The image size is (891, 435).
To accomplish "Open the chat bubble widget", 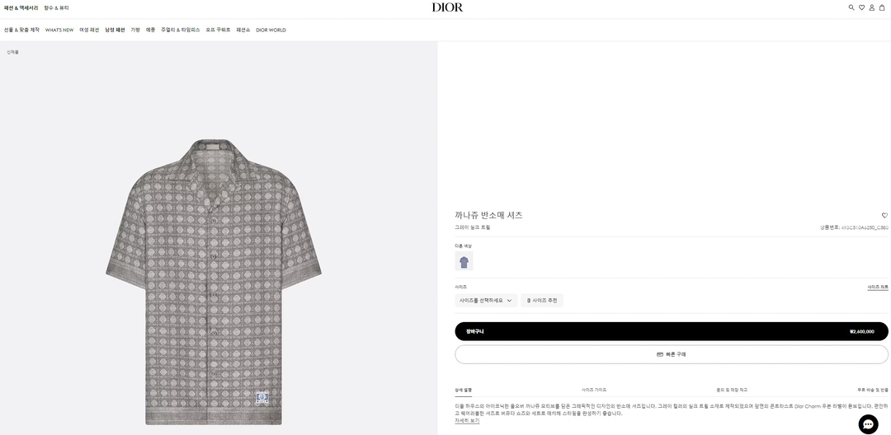I will point(868,423).
